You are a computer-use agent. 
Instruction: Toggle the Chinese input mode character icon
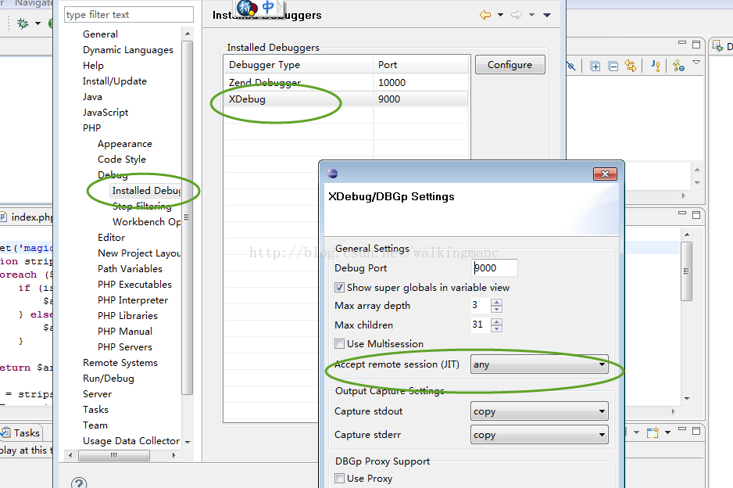[268, 7]
